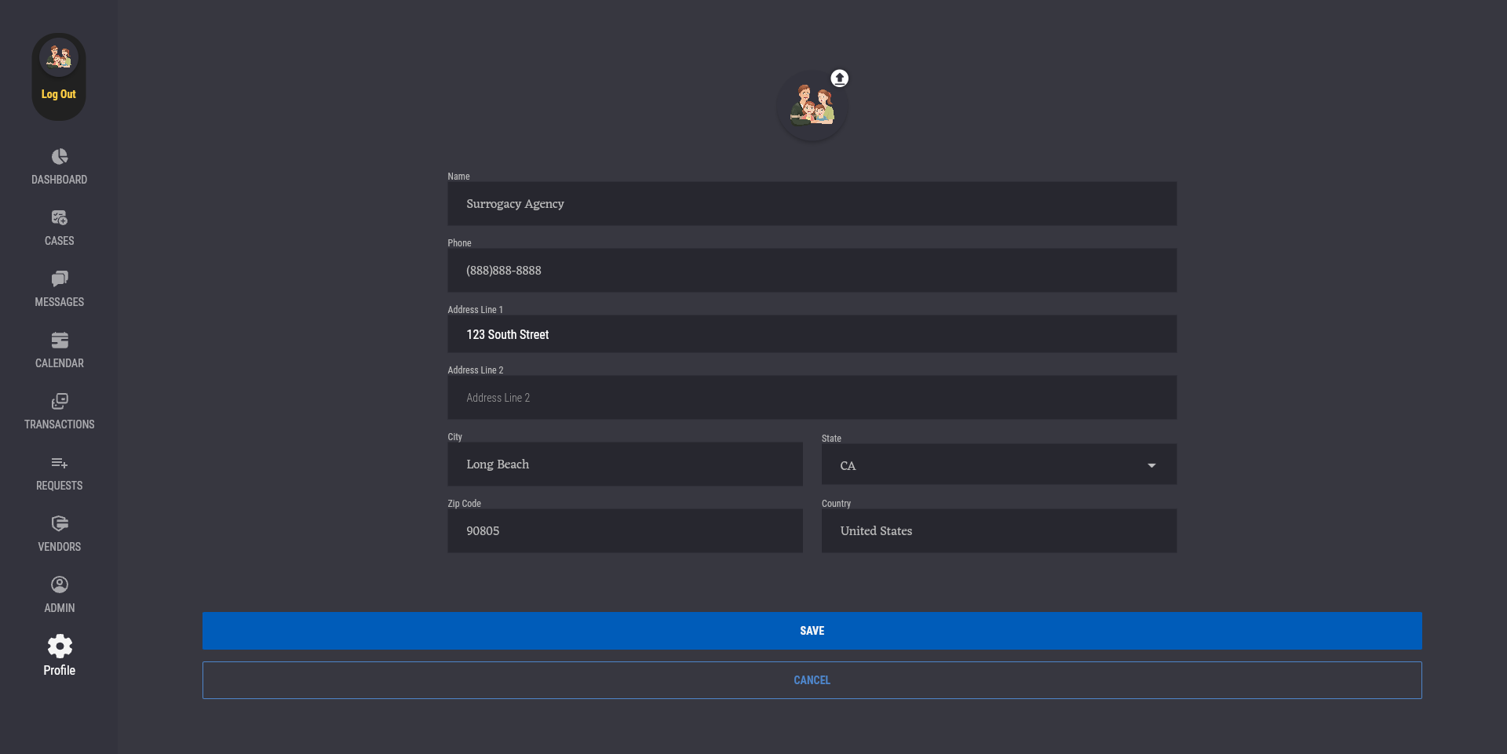Click the agency profile picture
The image size is (1507, 754).
pyautogui.click(x=812, y=107)
